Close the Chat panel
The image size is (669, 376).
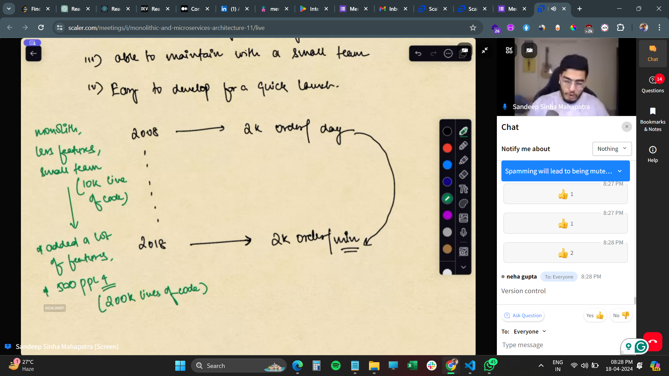pos(626,127)
